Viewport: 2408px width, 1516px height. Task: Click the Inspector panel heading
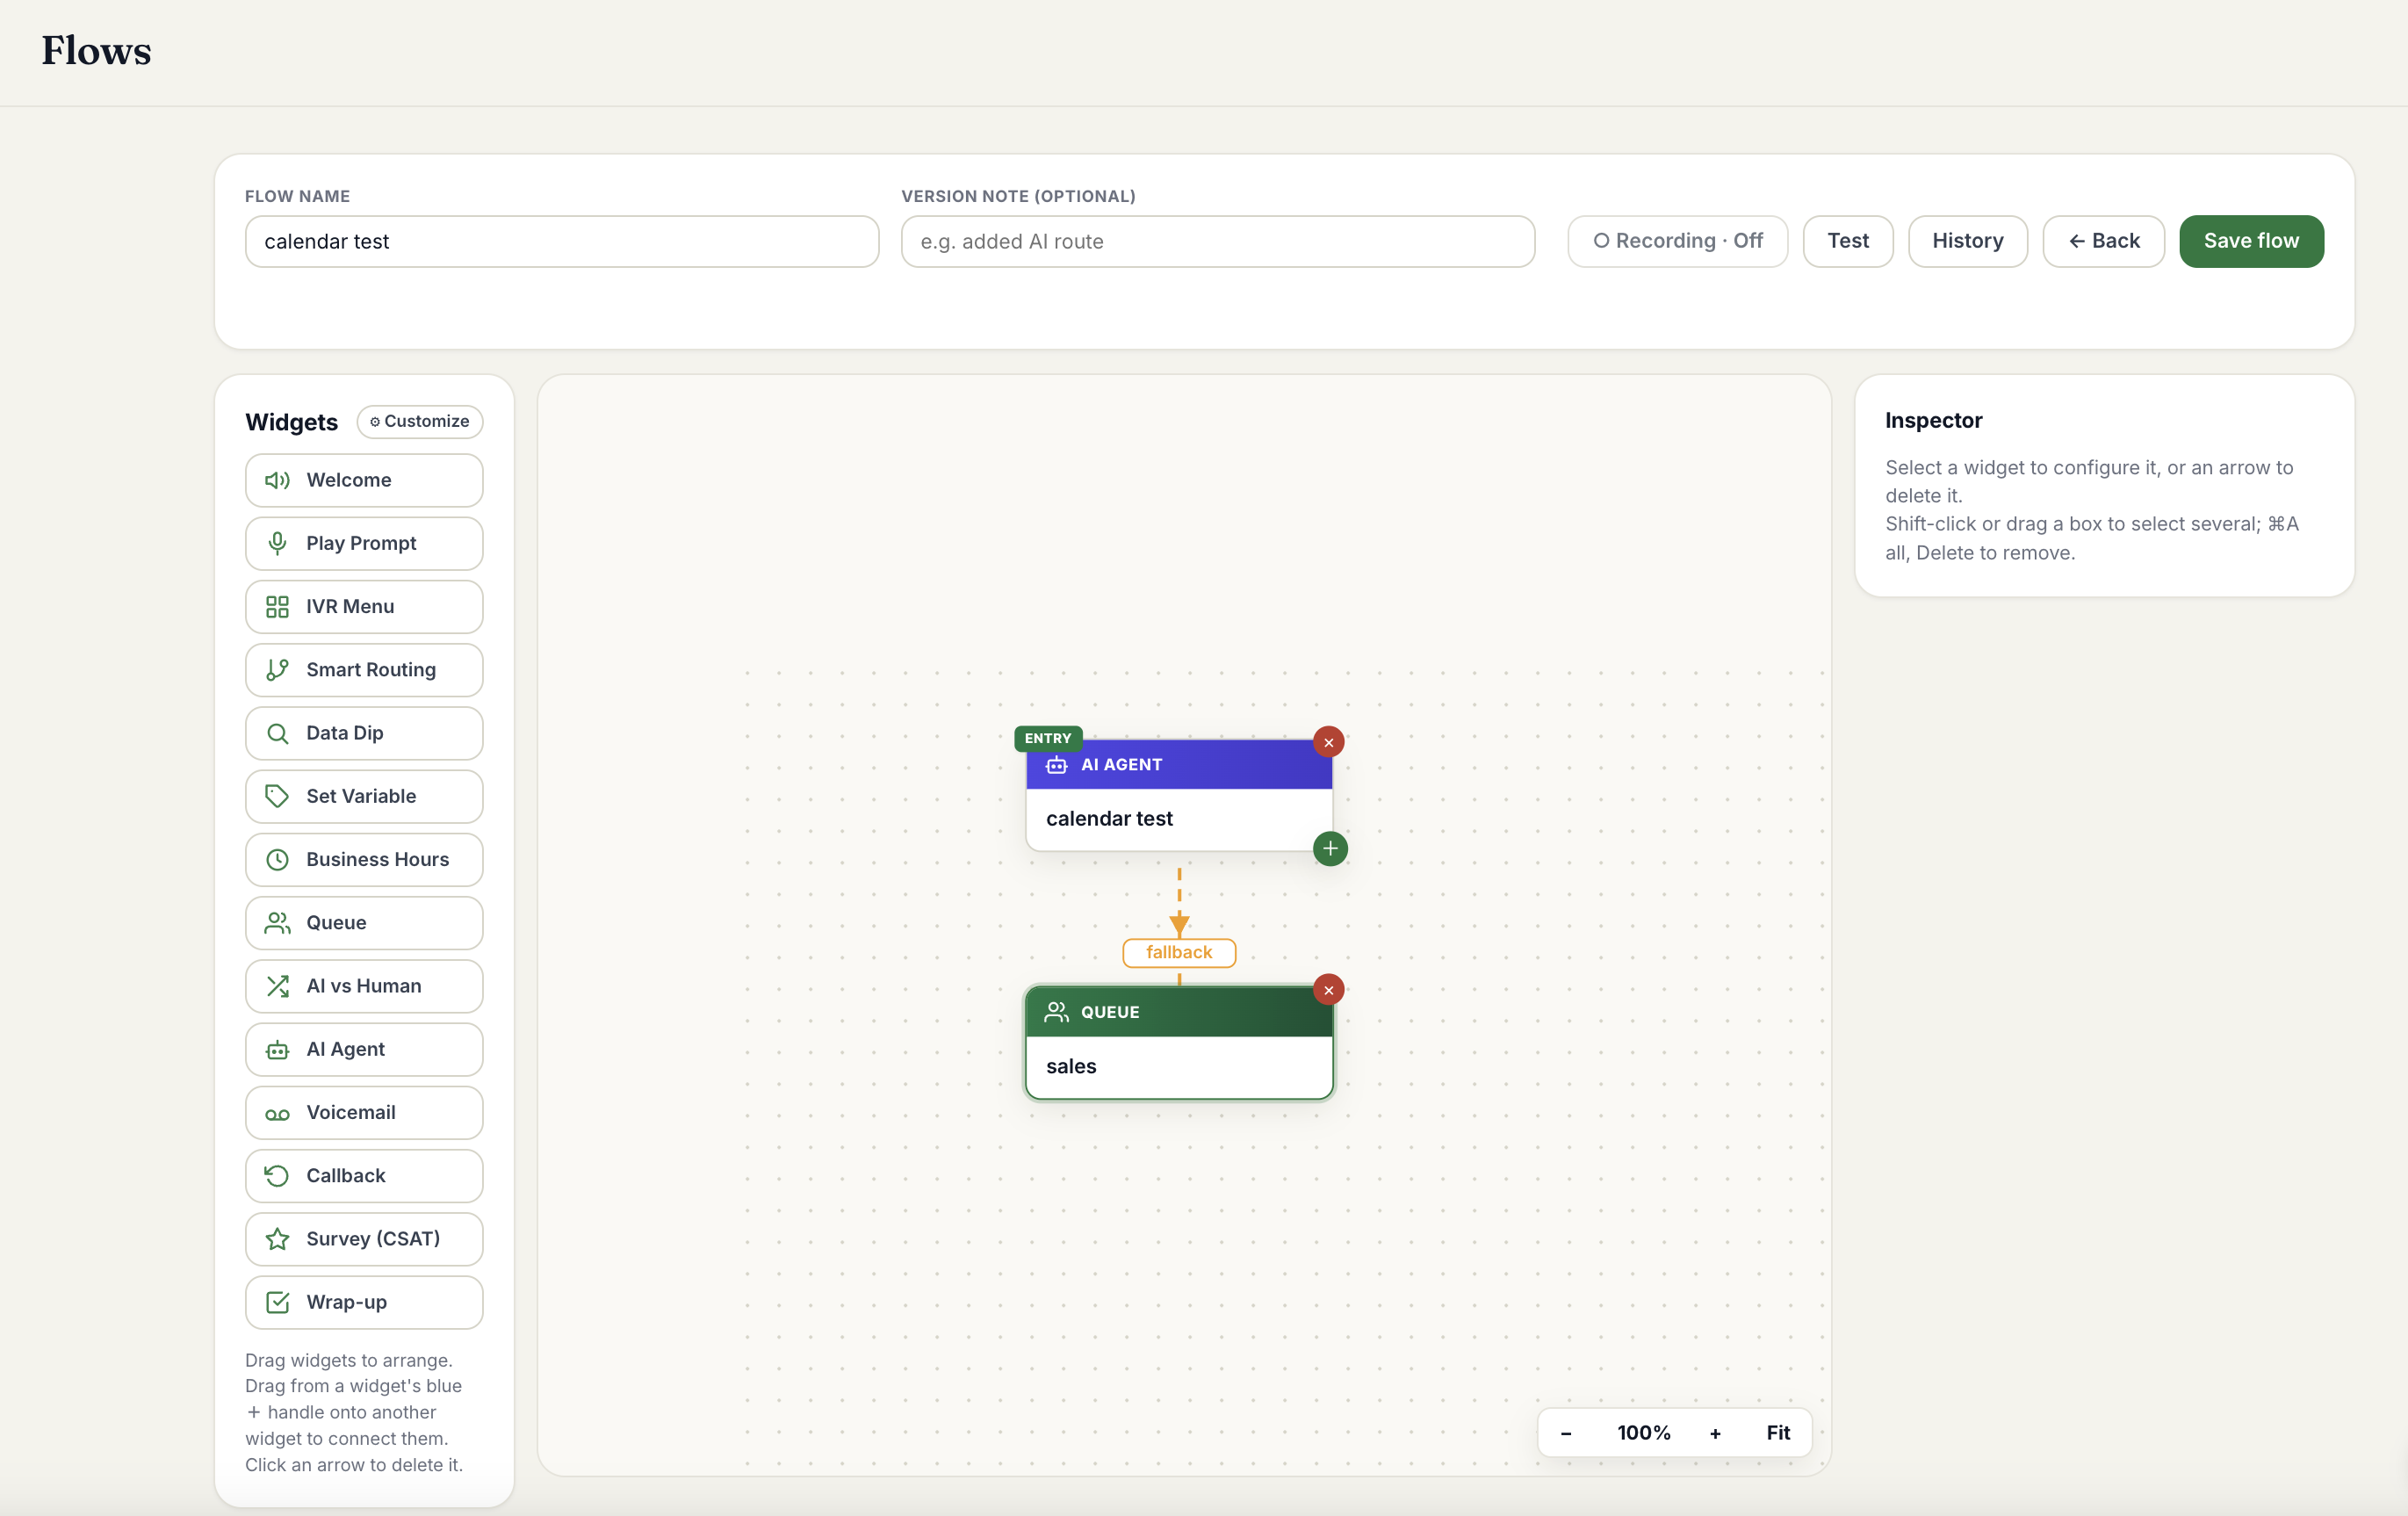(1933, 421)
